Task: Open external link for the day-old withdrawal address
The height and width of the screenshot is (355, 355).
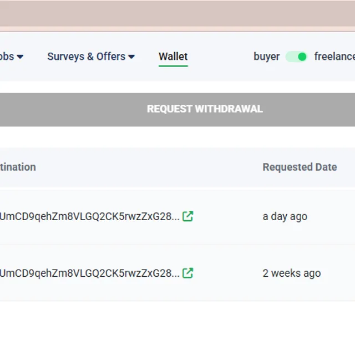Action: [x=188, y=216]
